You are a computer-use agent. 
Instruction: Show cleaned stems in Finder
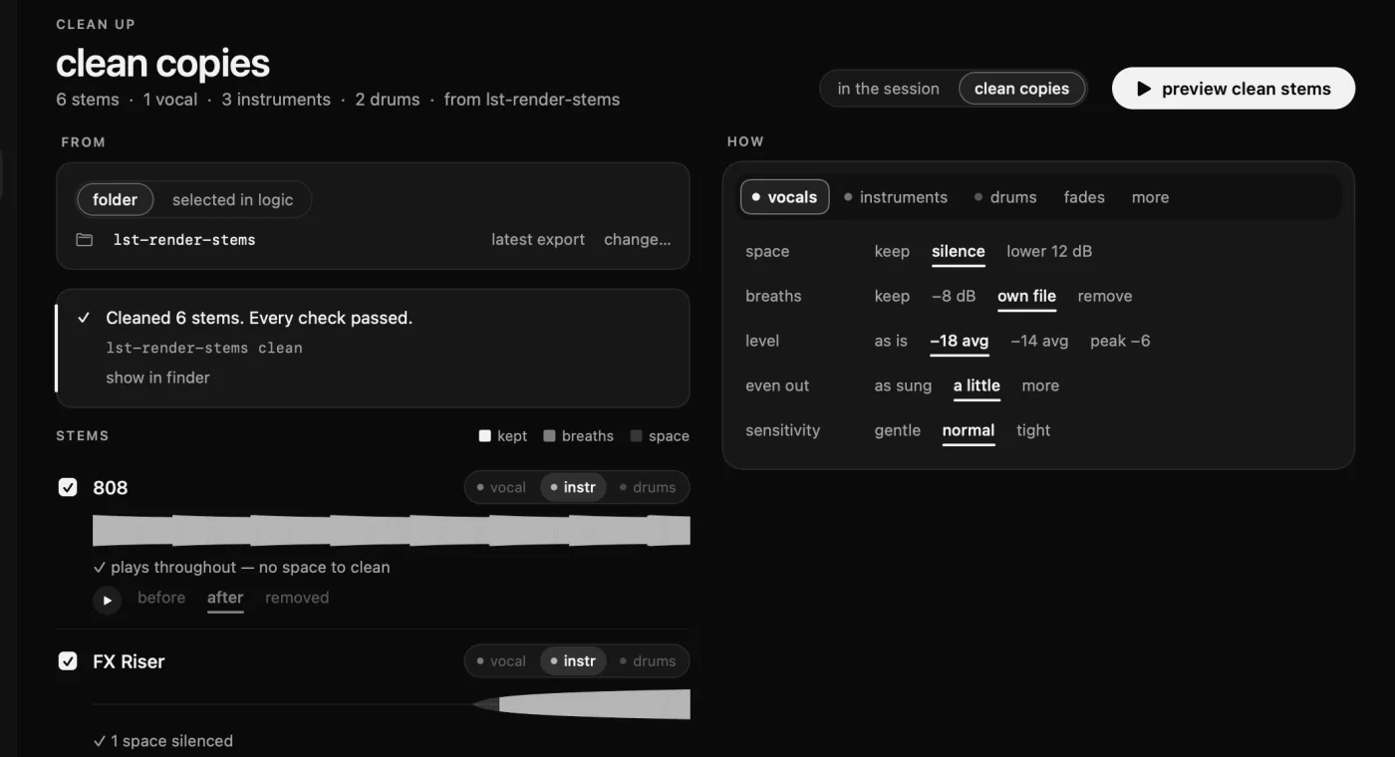tap(157, 378)
